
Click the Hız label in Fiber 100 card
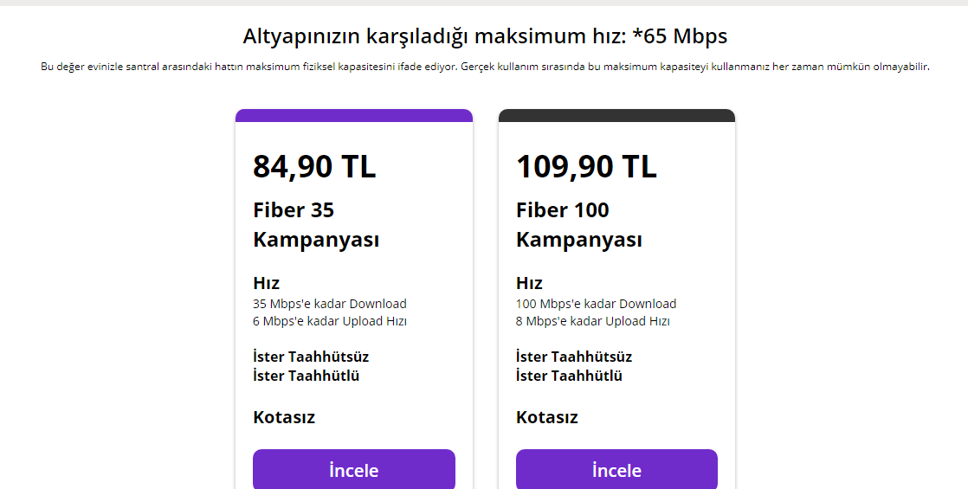(x=529, y=283)
